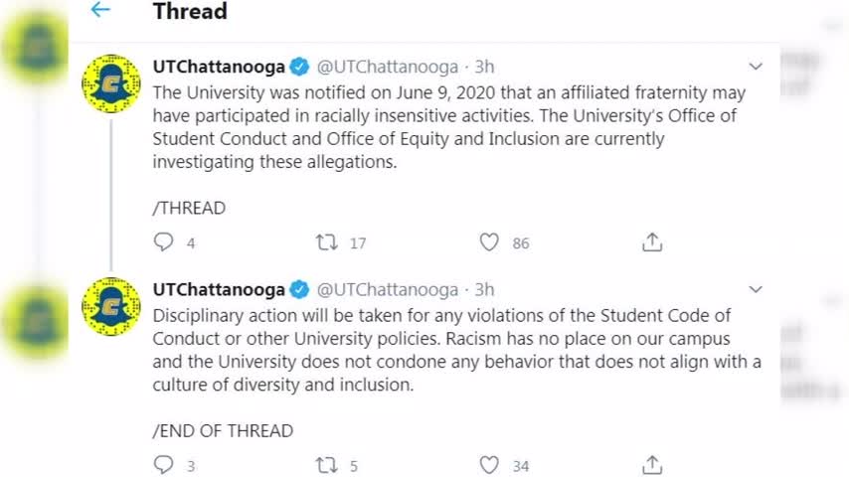
Task: Open @UTChattanooga handle in the first tweet
Action: [388, 67]
